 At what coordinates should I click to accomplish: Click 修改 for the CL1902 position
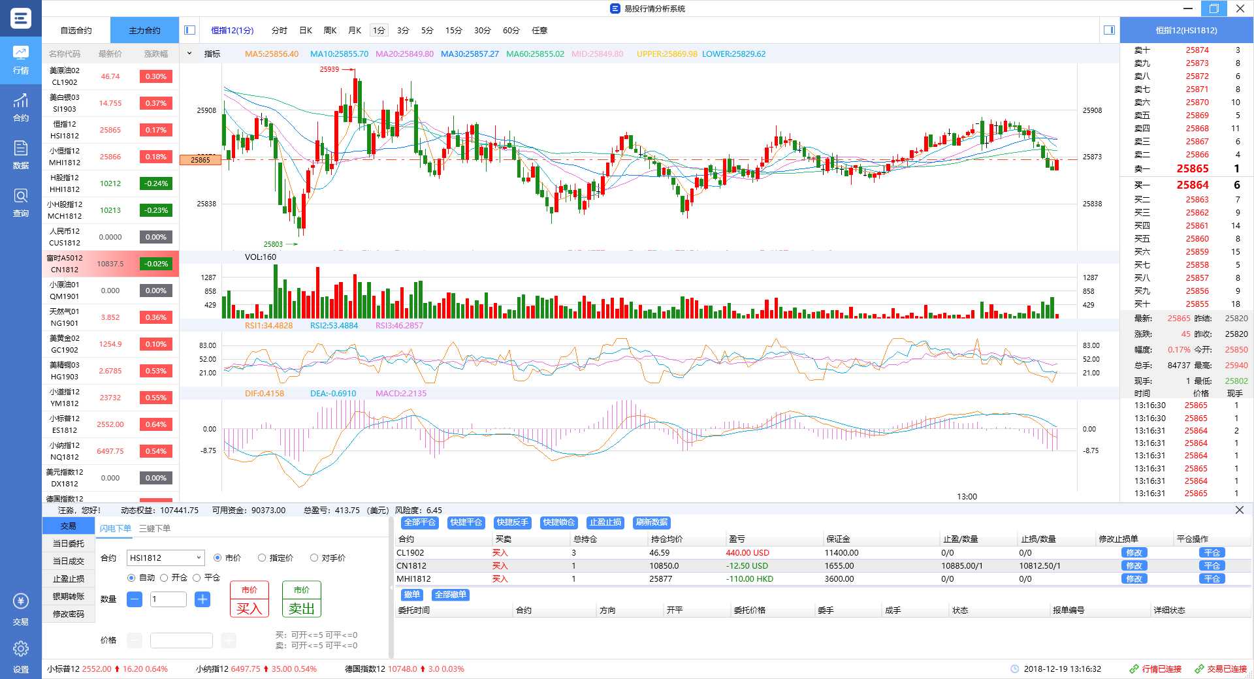click(1134, 553)
